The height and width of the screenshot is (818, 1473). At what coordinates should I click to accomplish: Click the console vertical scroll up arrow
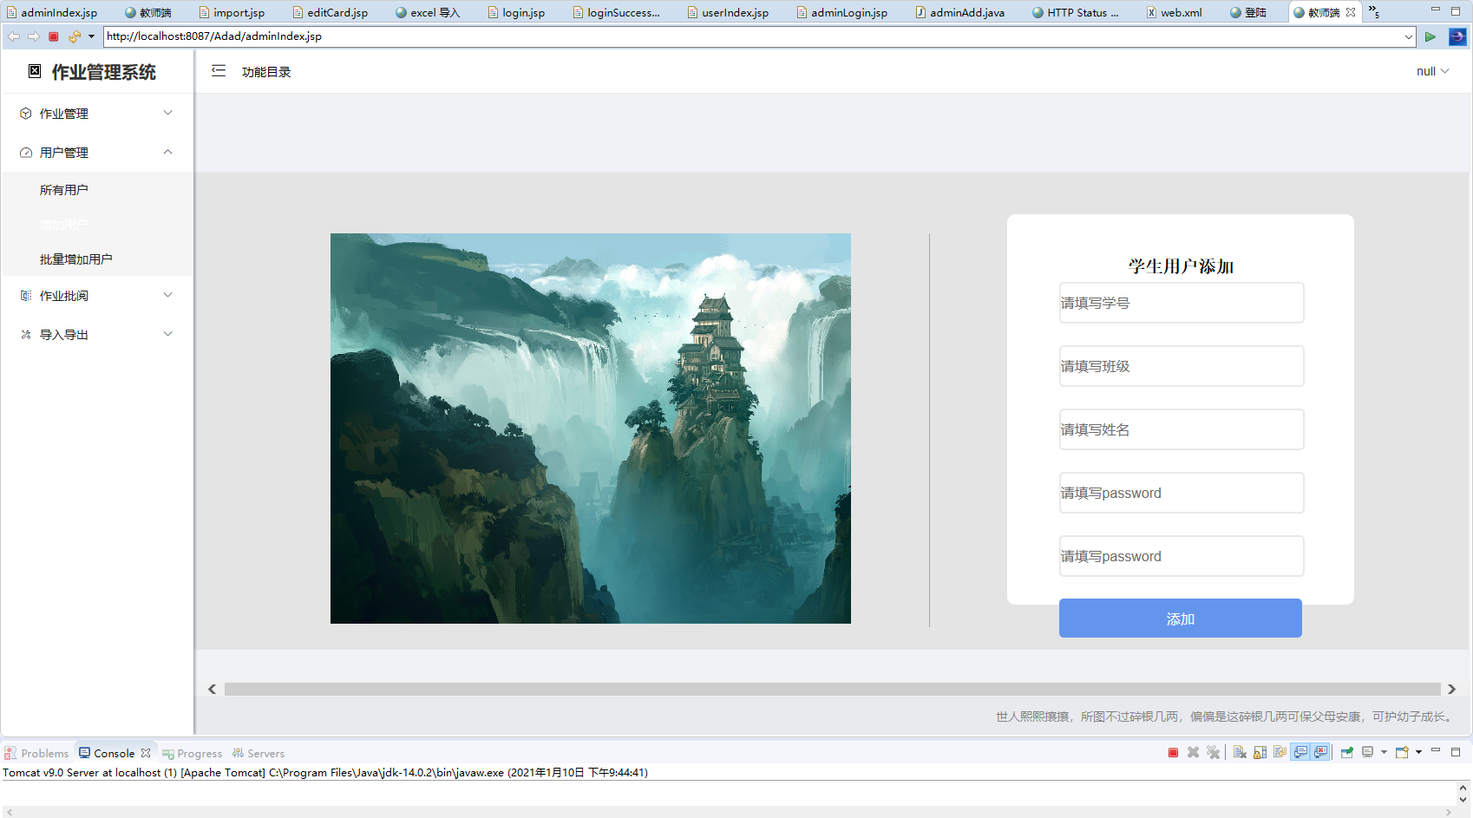(1463, 788)
